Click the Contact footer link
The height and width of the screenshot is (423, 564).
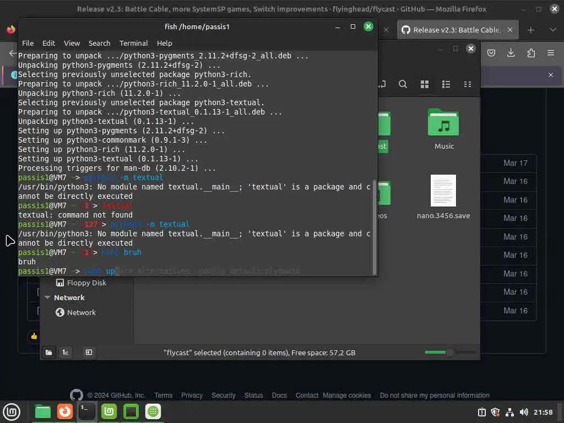point(307,395)
